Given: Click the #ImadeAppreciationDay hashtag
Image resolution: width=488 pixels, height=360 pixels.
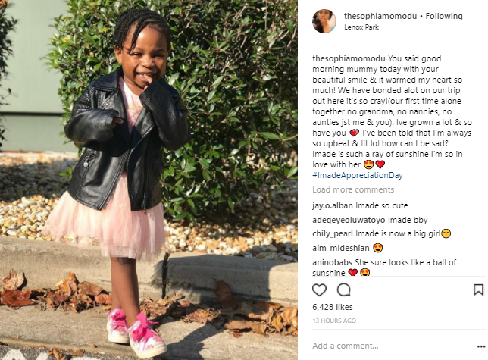Looking at the screenshot, I should tap(358, 175).
